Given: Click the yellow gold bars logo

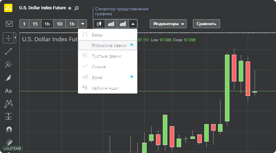Looking at the screenshot, I should point(8,8).
